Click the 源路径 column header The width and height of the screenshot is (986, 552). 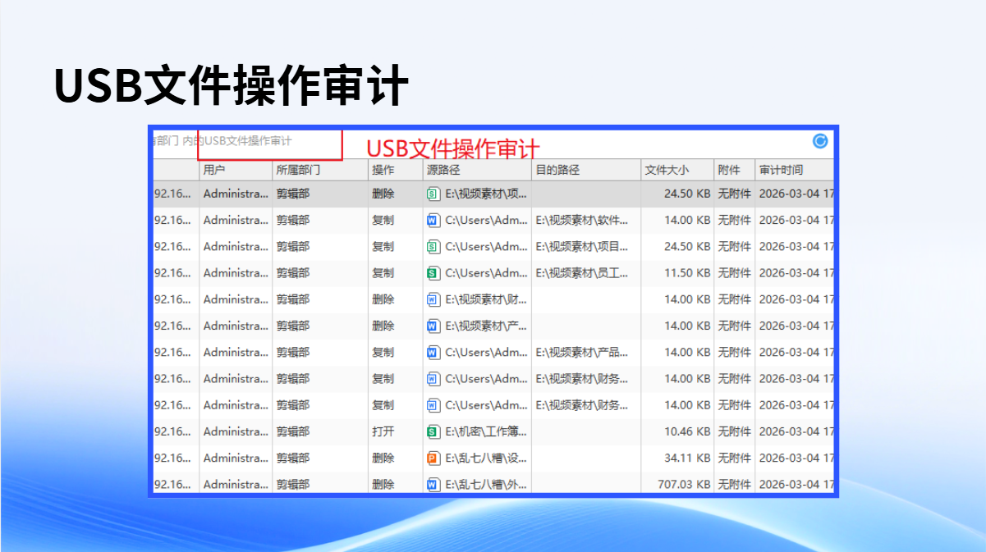[x=443, y=170]
